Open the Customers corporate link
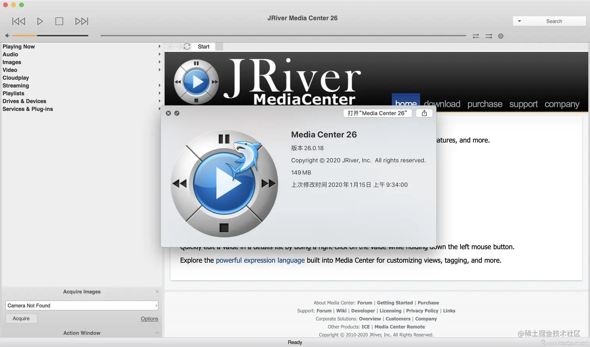 click(x=398, y=319)
